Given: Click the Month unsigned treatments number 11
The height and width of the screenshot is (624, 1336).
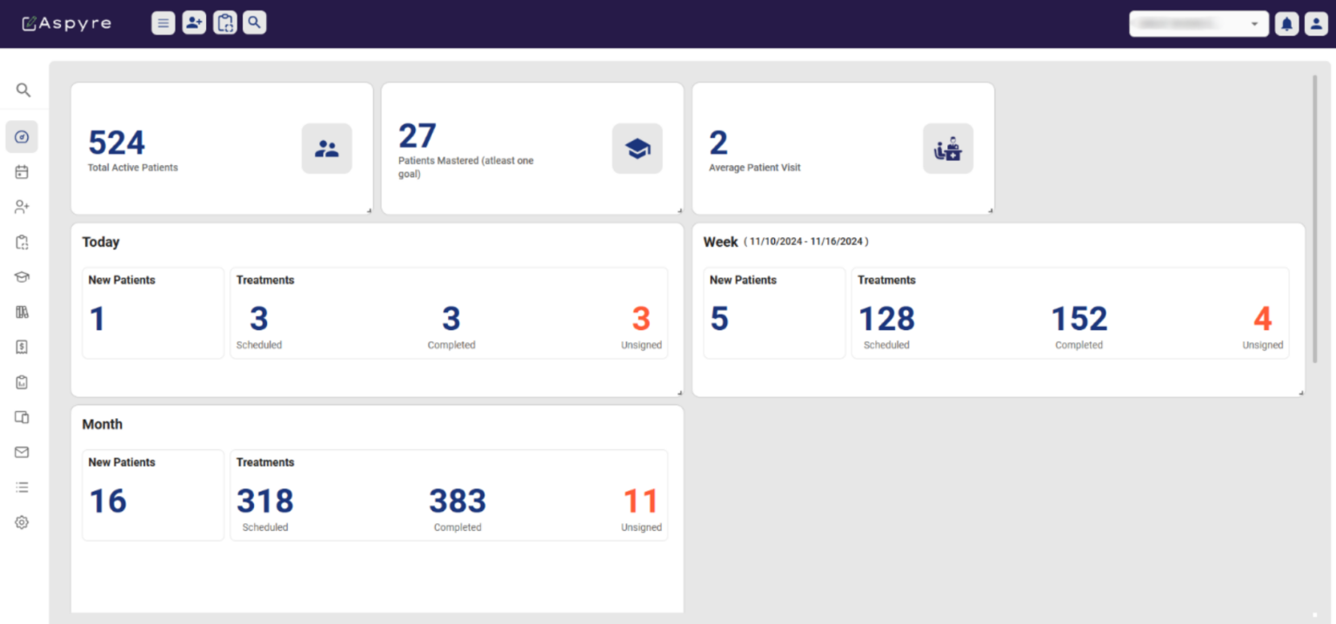Looking at the screenshot, I should pyautogui.click(x=641, y=502).
